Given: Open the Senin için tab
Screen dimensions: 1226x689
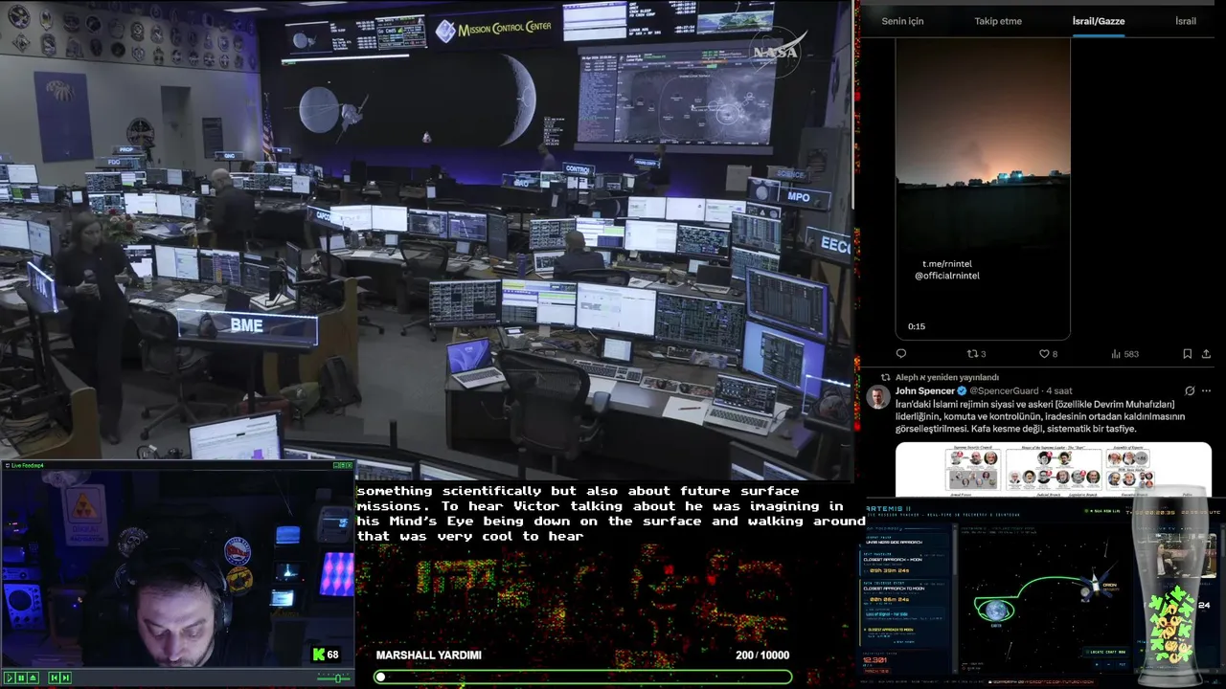Looking at the screenshot, I should pyautogui.click(x=902, y=21).
